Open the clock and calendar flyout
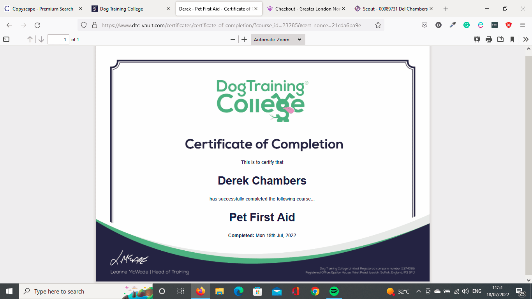 497,291
